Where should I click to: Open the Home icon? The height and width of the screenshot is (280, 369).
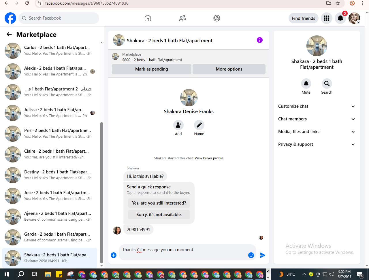[x=148, y=18]
